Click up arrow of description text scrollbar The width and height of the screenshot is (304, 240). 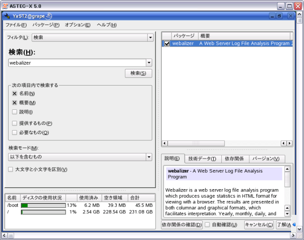tap(287, 169)
